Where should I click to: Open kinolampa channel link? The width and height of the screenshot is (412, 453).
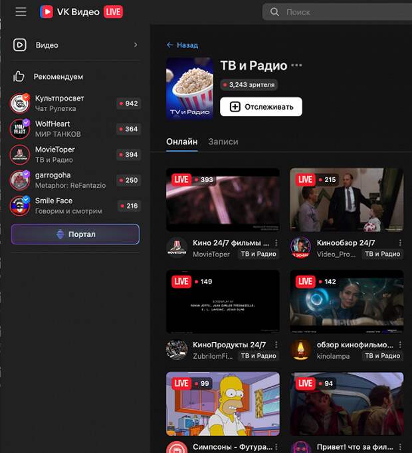pos(333,356)
